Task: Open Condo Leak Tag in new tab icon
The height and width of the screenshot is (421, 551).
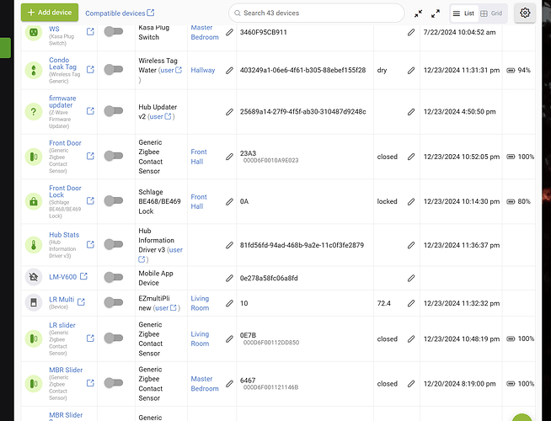Action: (90, 70)
